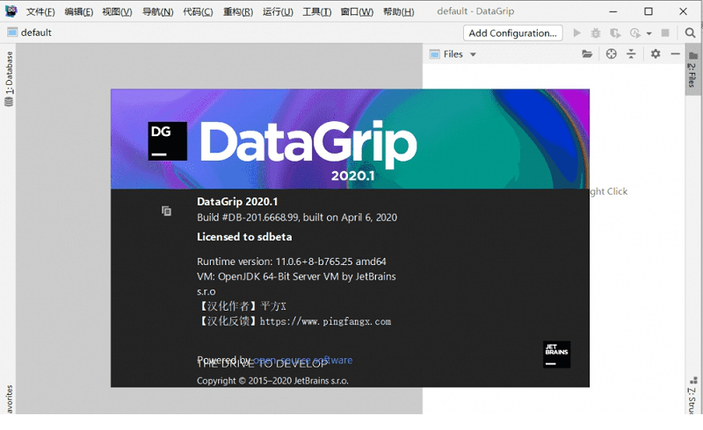Open the 重构(R) menu
This screenshot has width=703, height=430.
238,11
